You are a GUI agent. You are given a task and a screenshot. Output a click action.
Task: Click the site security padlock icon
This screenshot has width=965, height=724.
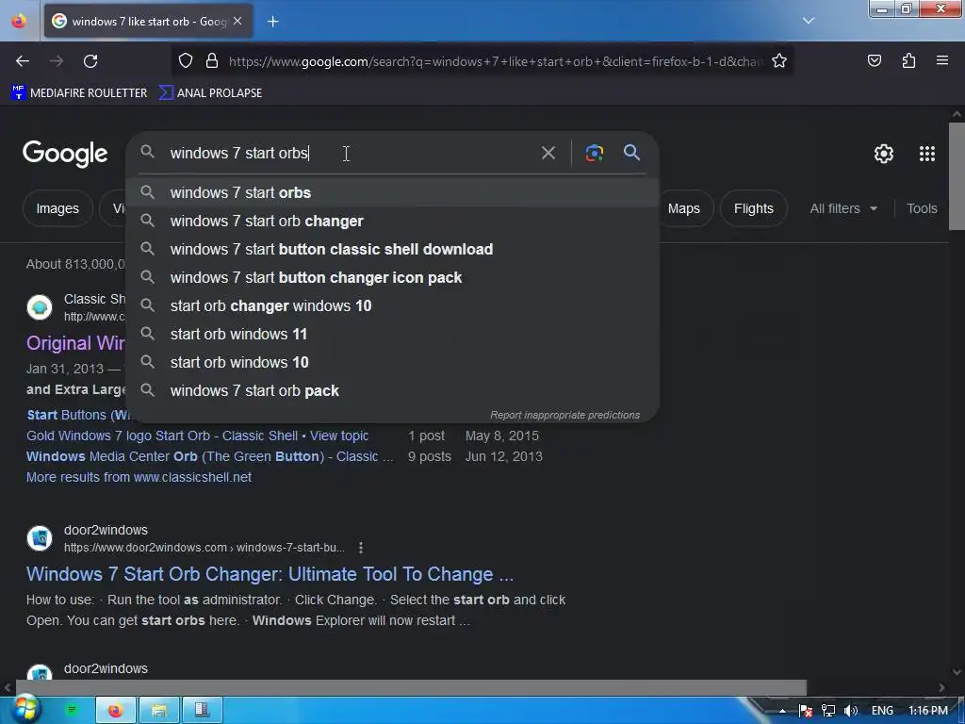(x=212, y=61)
